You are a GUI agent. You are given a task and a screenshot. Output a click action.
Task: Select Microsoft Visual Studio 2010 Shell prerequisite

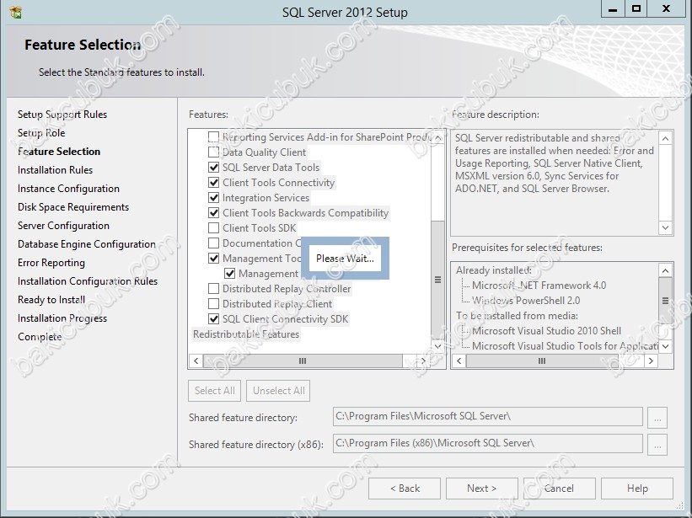(546, 331)
